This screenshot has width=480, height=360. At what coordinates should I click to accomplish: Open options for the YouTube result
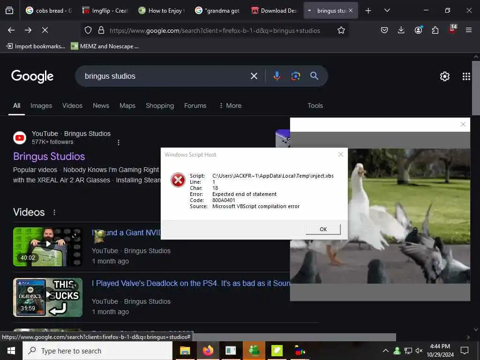click(x=119, y=142)
